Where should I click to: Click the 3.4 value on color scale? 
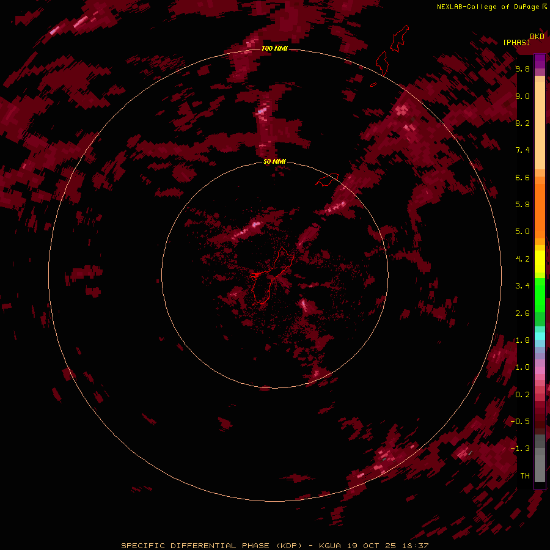tap(522, 286)
